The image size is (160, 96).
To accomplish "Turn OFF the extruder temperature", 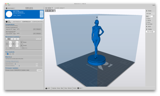I will (34, 29).
